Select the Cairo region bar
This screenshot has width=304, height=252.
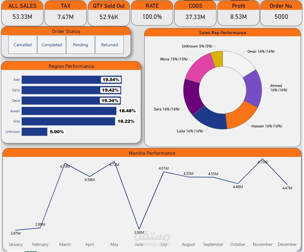click(71, 90)
